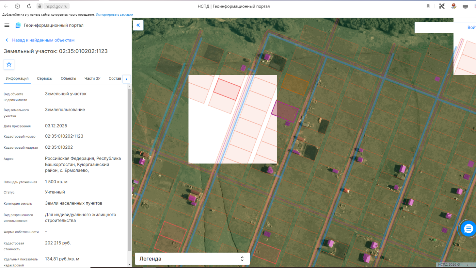Open the red pencil browser extension
Viewport: 476px width, 268px height.
[453, 6]
